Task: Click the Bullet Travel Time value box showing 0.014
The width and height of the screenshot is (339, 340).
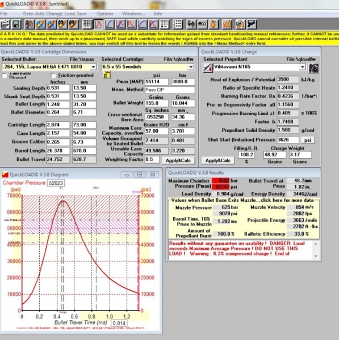Action: coord(119,323)
